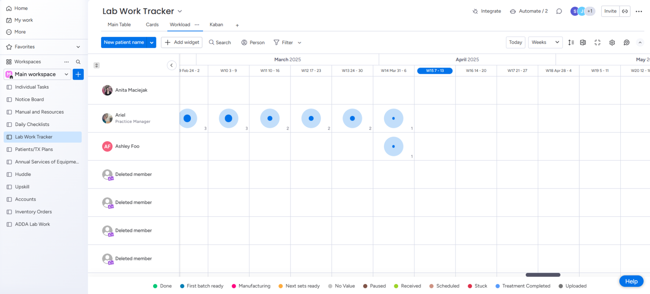Click the Add widget button
This screenshot has height=294, width=650.
click(182, 42)
